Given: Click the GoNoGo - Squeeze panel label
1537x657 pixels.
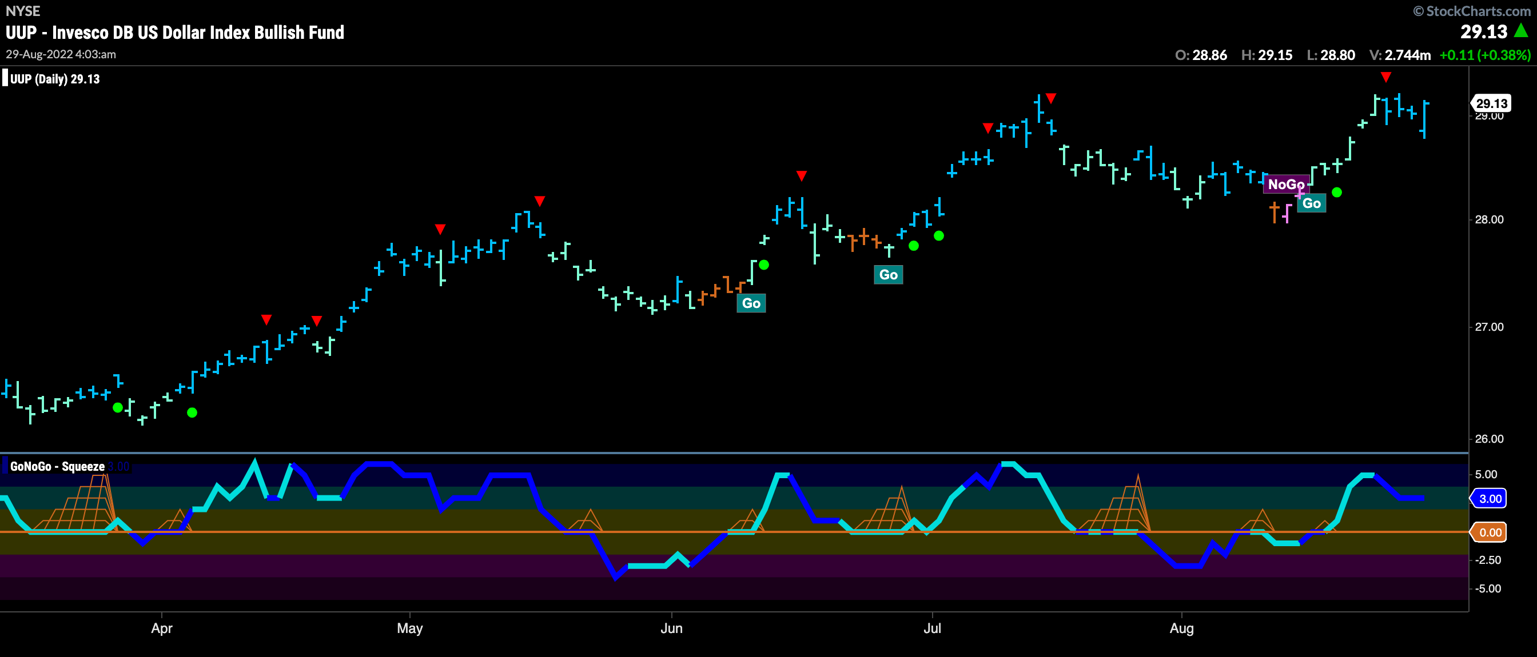Looking at the screenshot, I should [57, 466].
